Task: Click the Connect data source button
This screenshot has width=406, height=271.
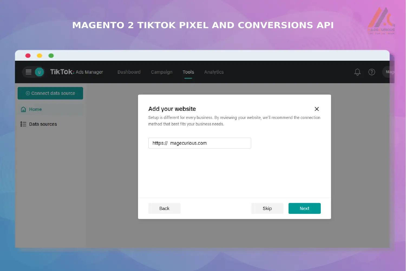Action: (x=50, y=93)
